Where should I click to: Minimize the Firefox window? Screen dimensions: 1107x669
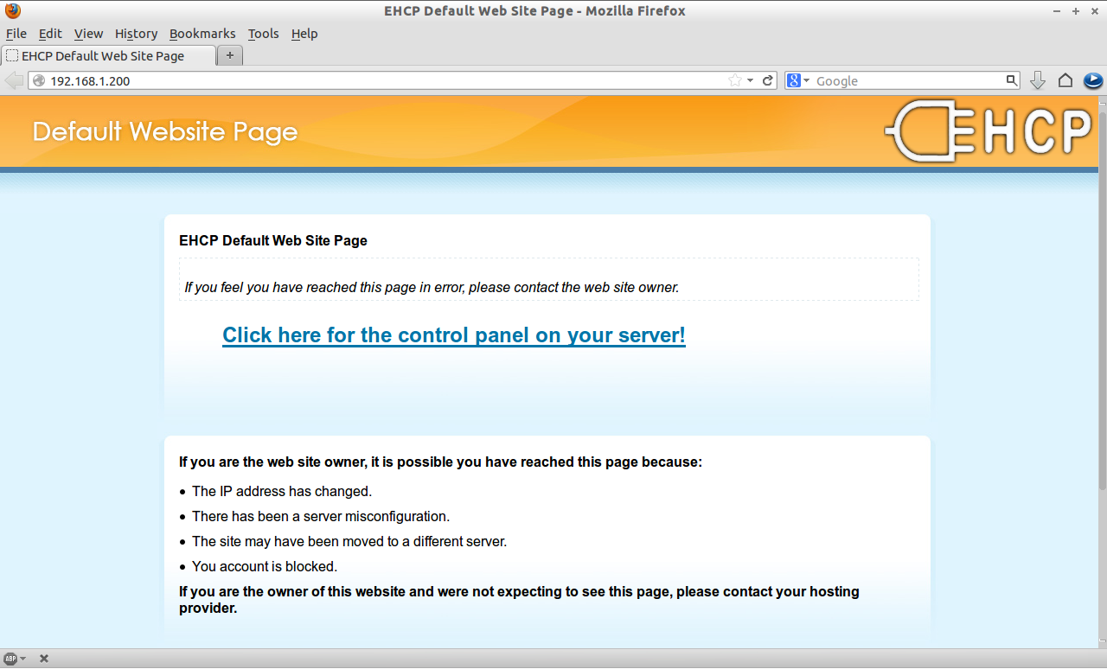click(1058, 11)
